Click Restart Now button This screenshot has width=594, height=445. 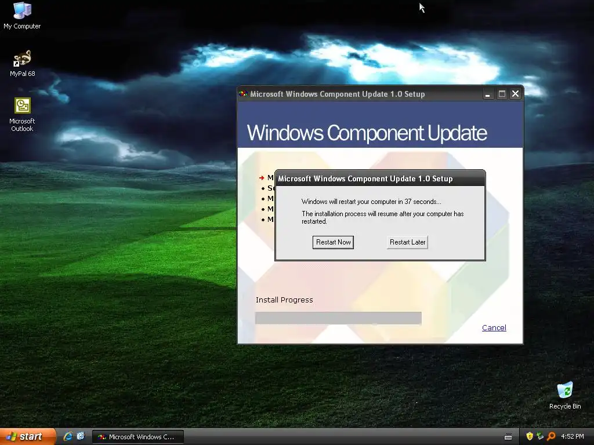pos(333,242)
